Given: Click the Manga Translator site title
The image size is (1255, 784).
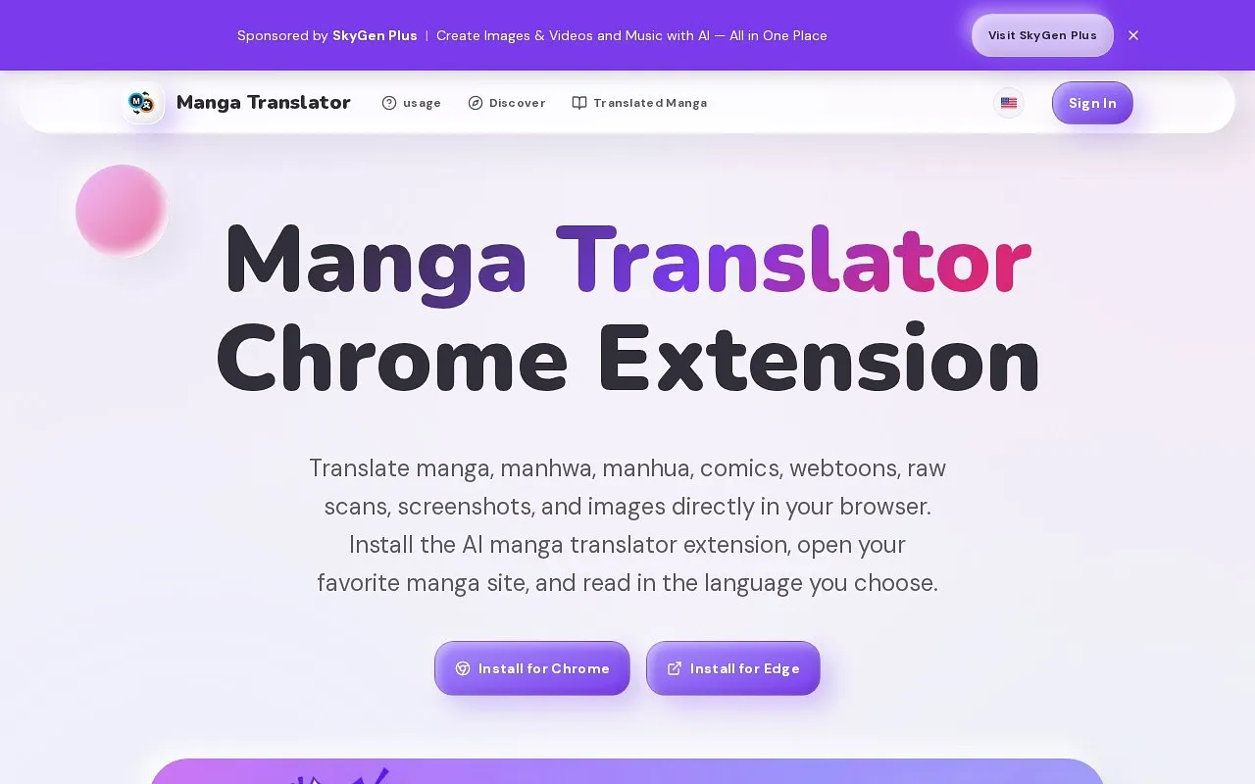Looking at the screenshot, I should [x=264, y=102].
